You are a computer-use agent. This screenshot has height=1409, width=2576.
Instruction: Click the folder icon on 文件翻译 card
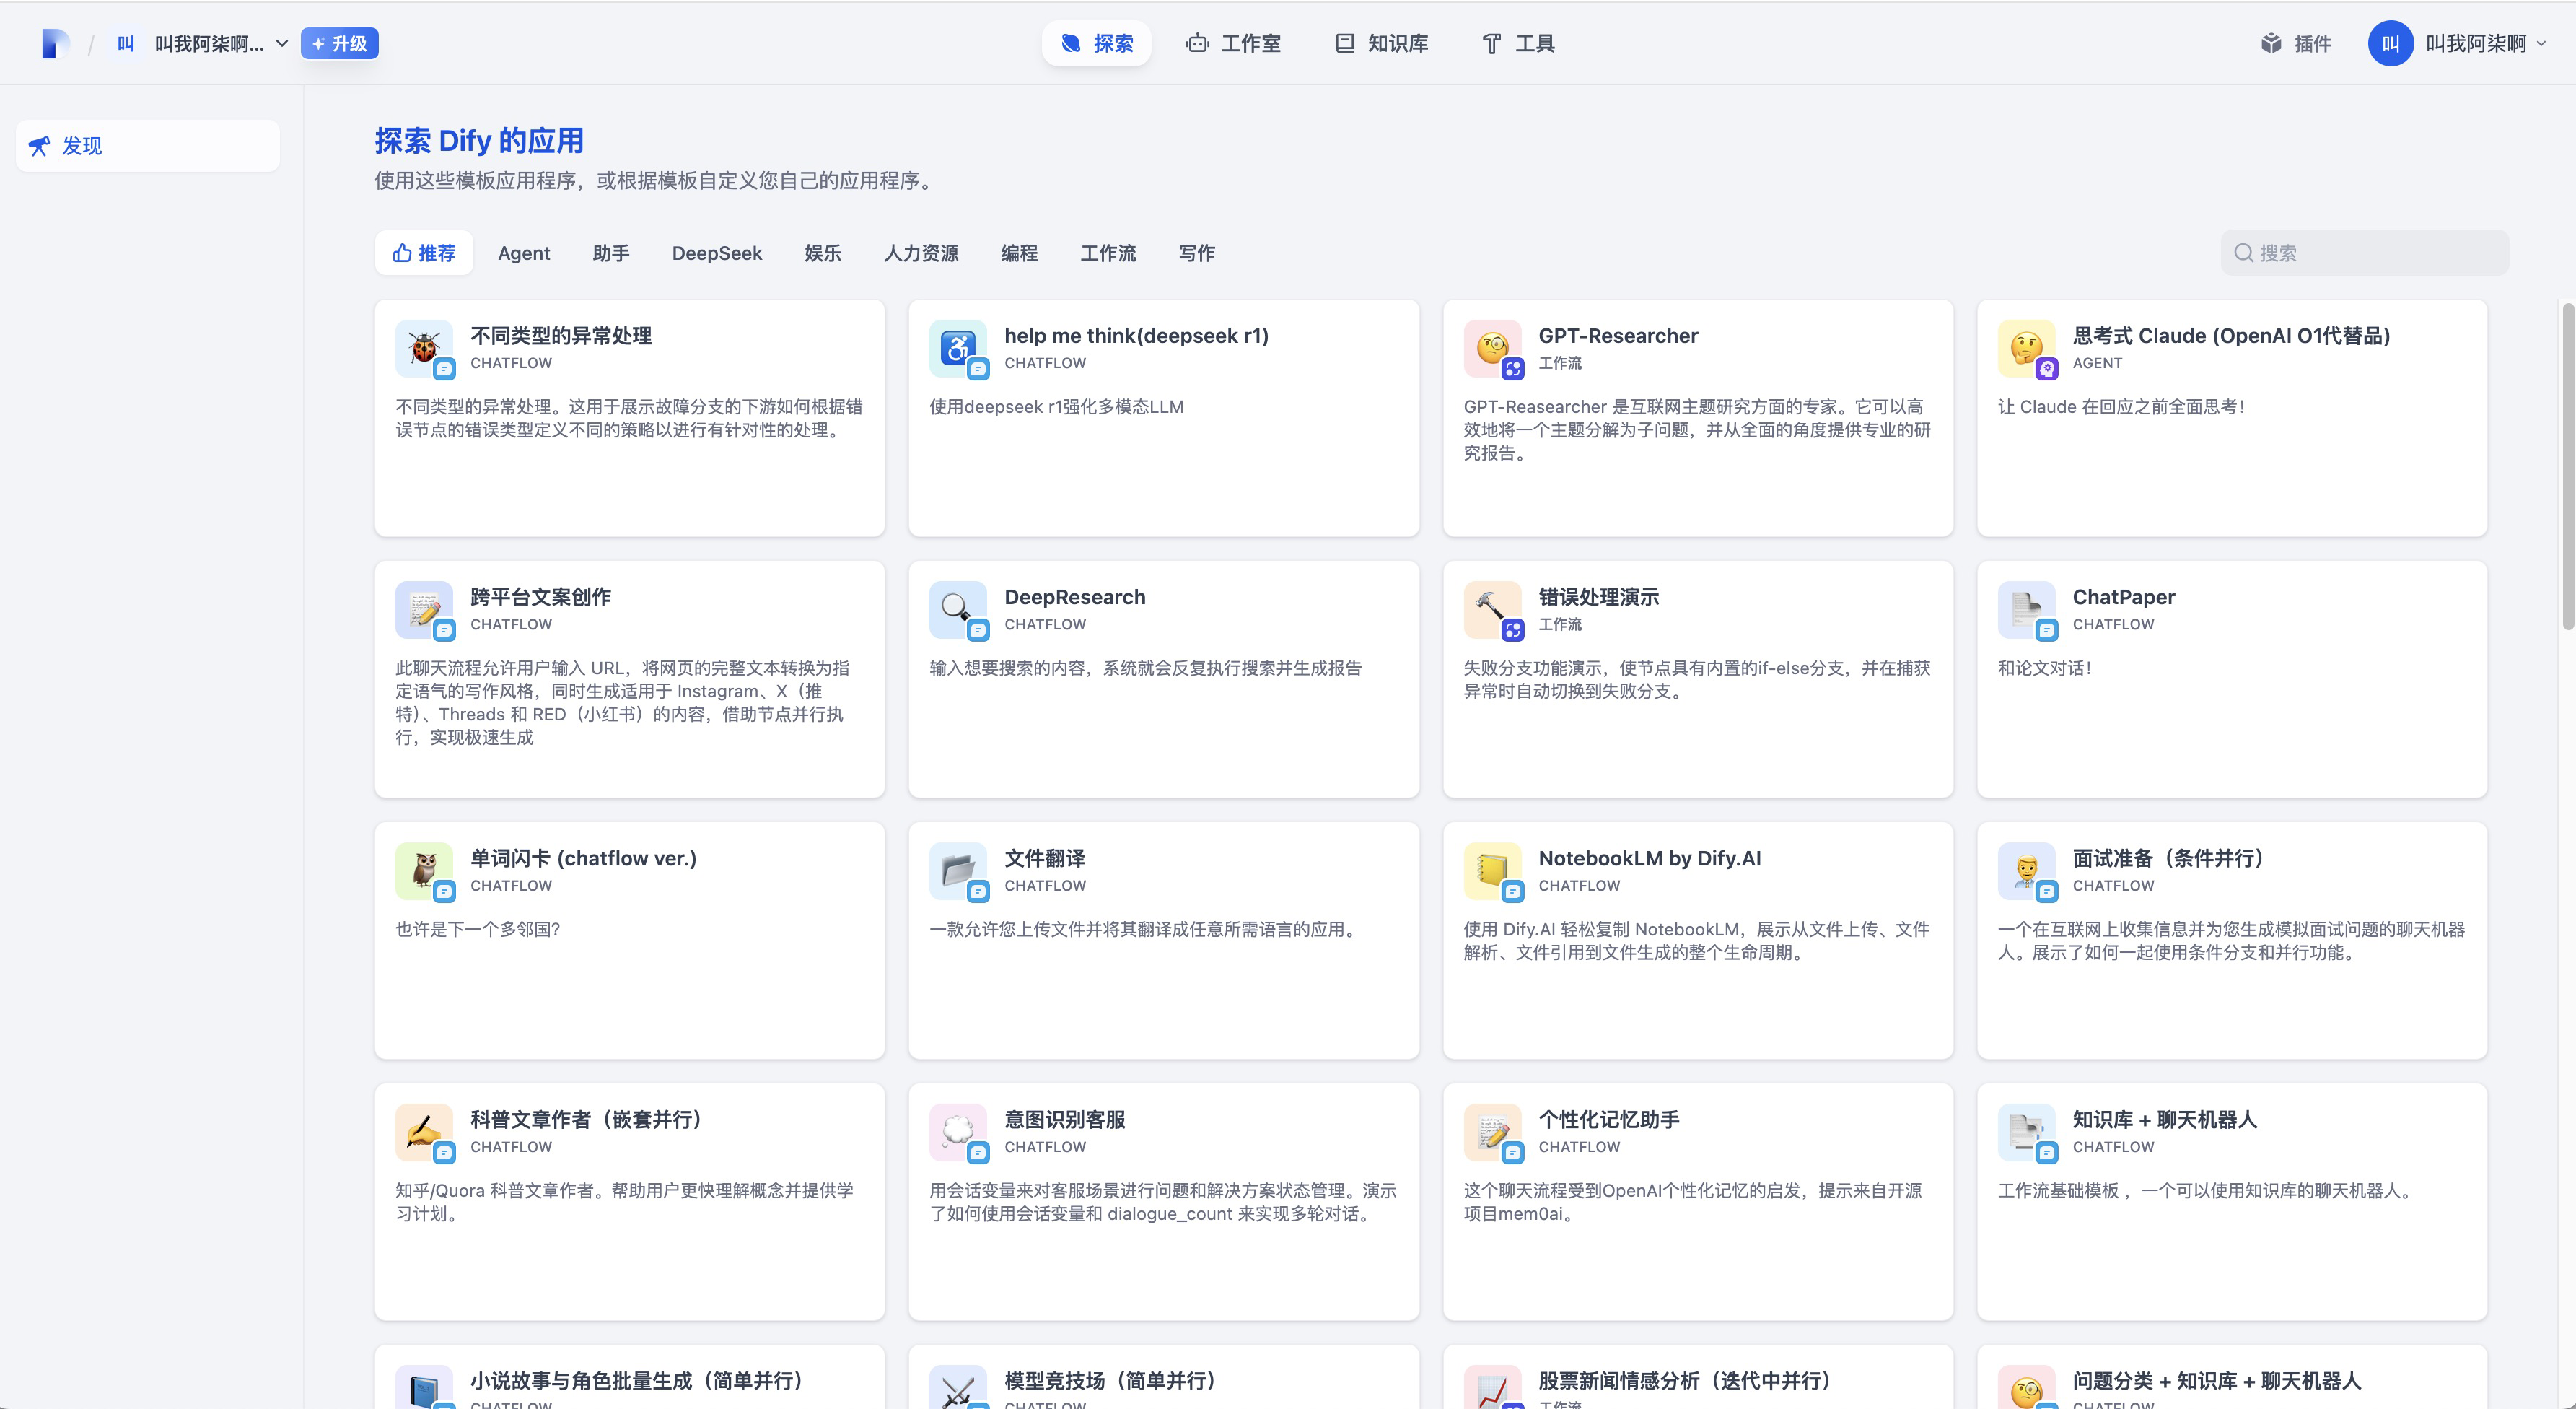pos(958,870)
